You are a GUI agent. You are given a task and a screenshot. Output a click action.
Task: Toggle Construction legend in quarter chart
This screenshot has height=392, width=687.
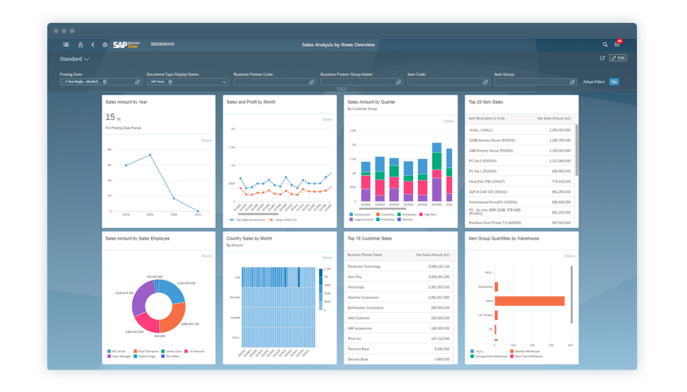coord(360,215)
